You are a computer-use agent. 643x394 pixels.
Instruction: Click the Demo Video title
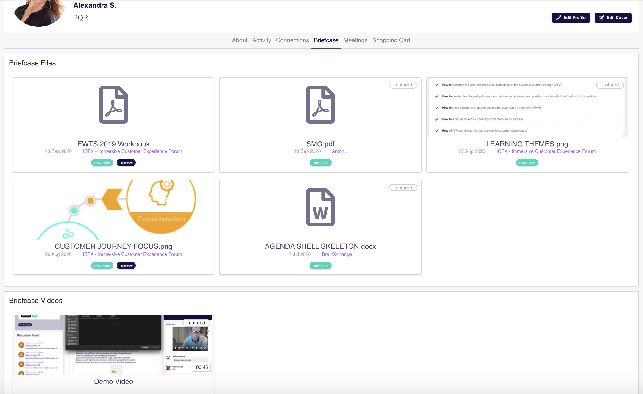pyautogui.click(x=113, y=382)
